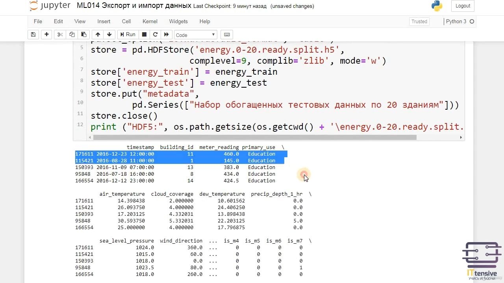Click the row 95848 2016-07-18 16:00:00

(175, 174)
